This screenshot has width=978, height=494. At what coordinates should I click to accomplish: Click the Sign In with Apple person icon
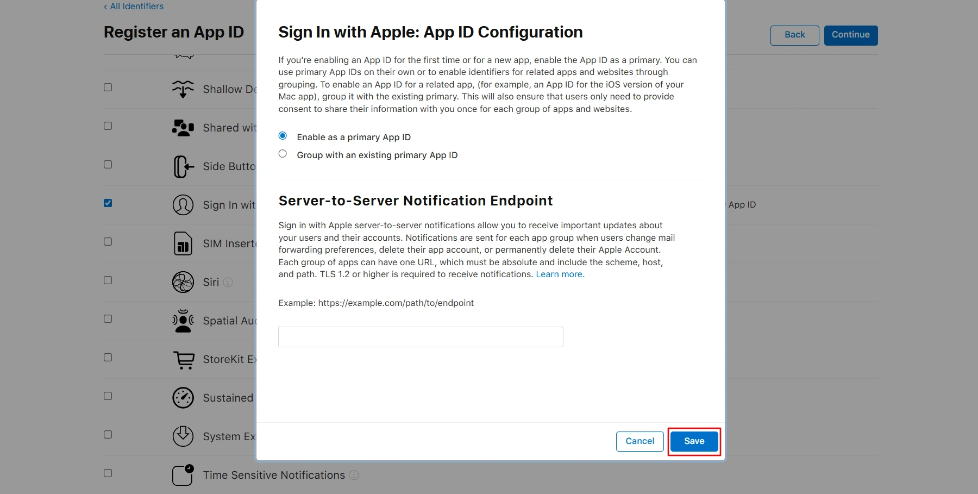[x=183, y=205]
